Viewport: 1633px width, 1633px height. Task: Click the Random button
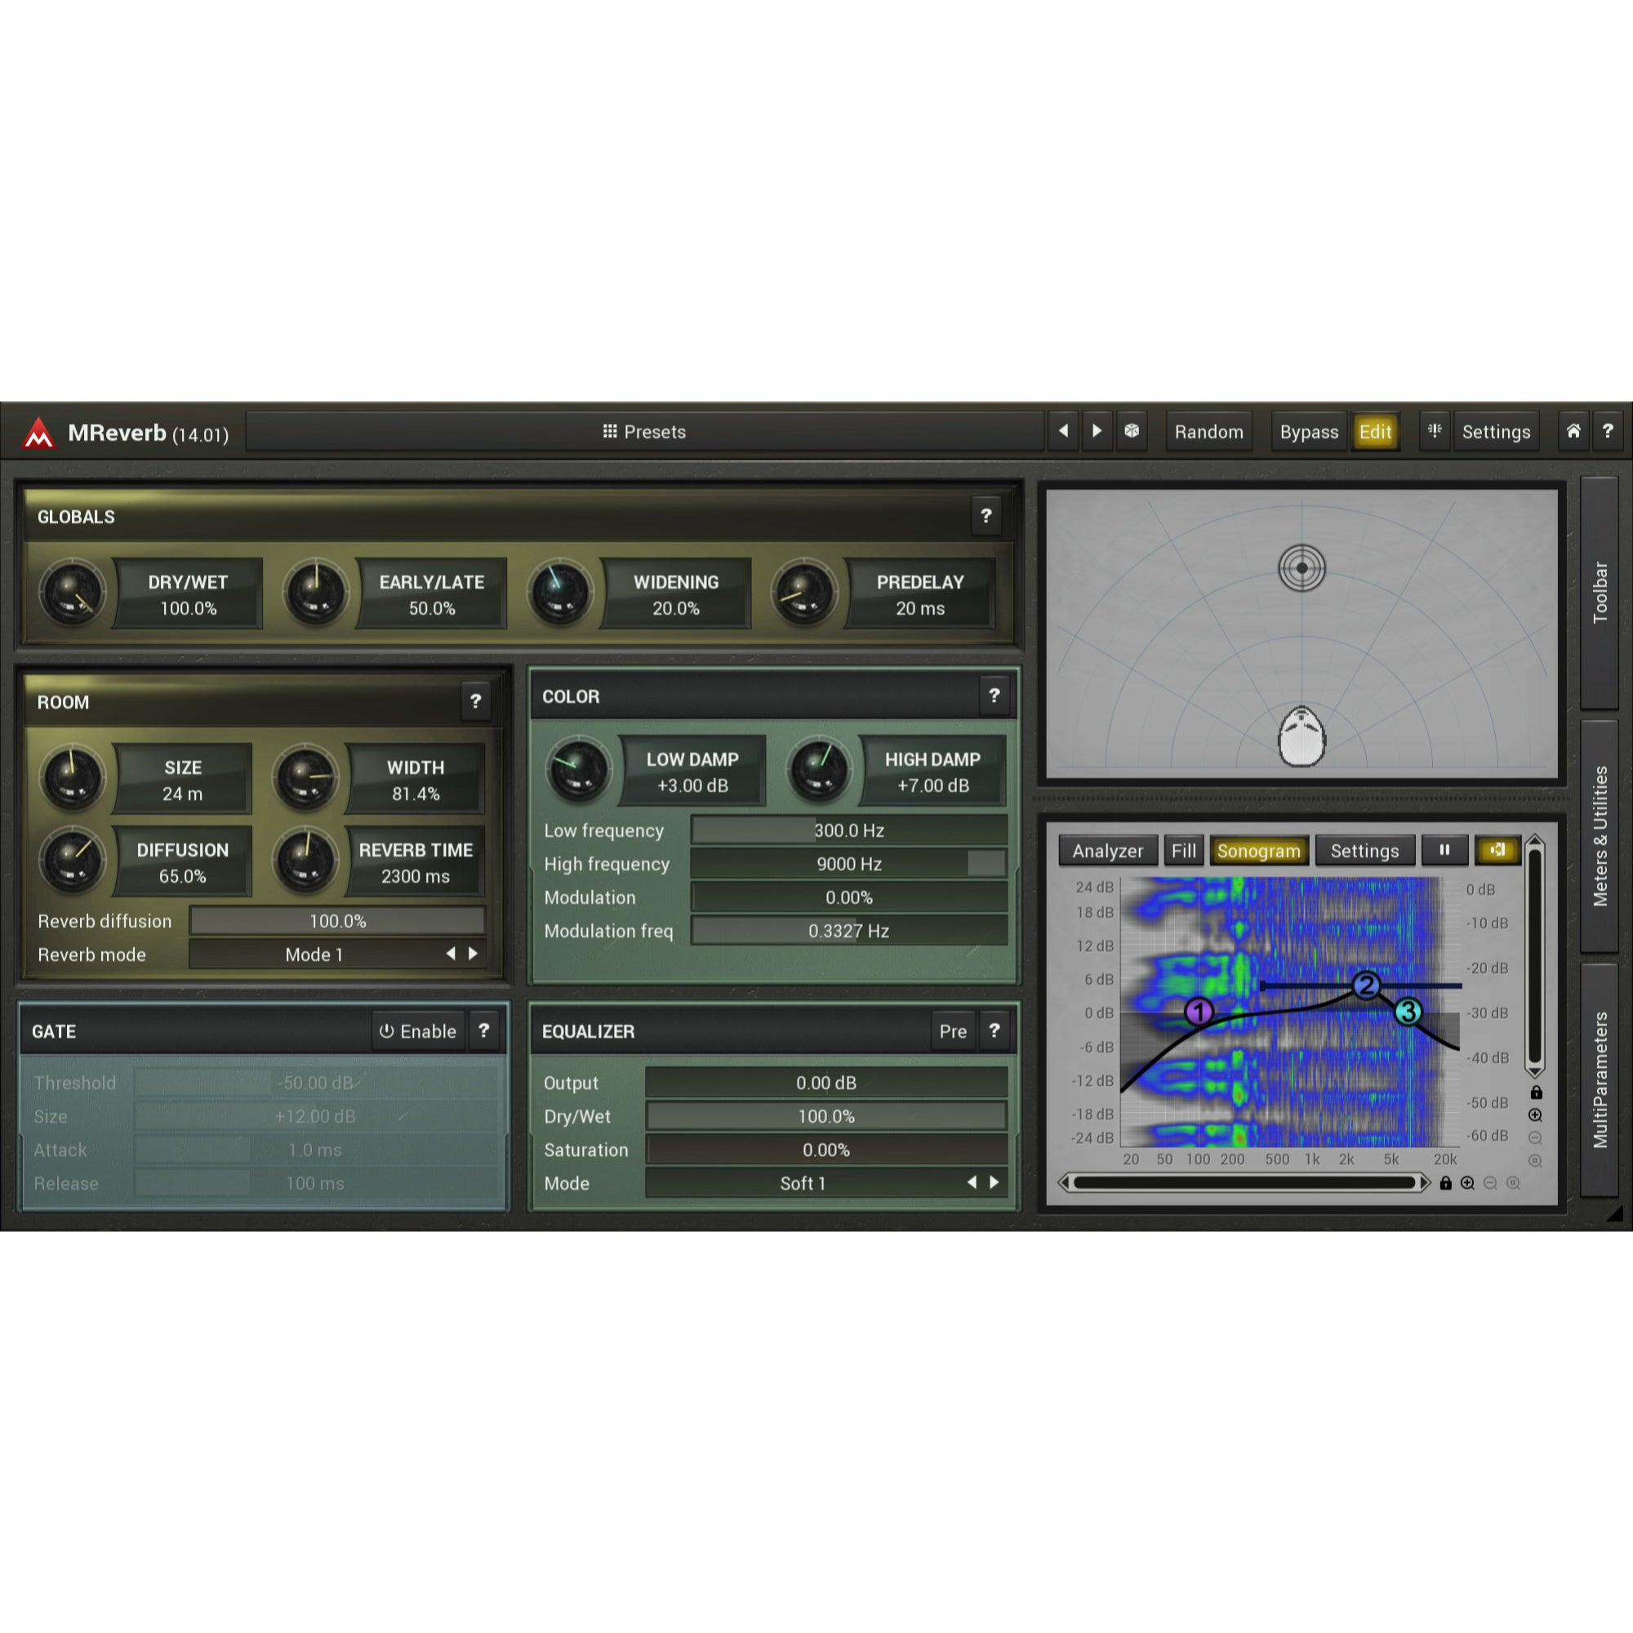pyautogui.click(x=1208, y=432)
